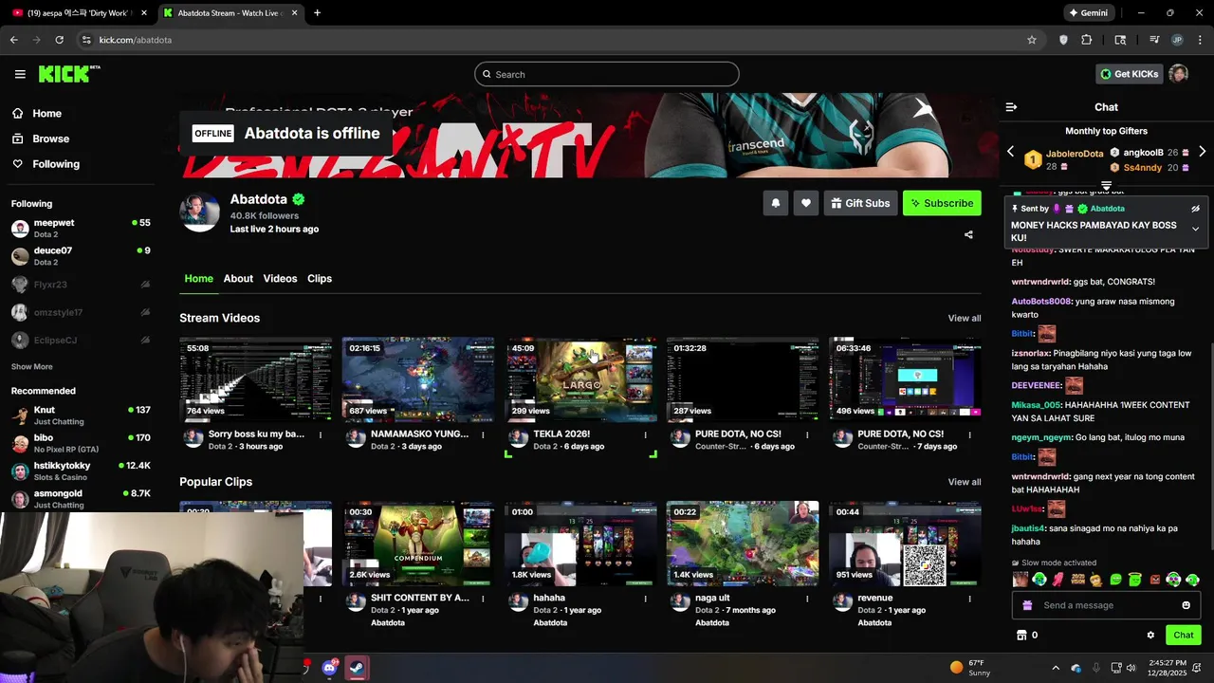Expand the pinned message chevron
This screenshot has width=1214, height=683.
[1195, 229]
